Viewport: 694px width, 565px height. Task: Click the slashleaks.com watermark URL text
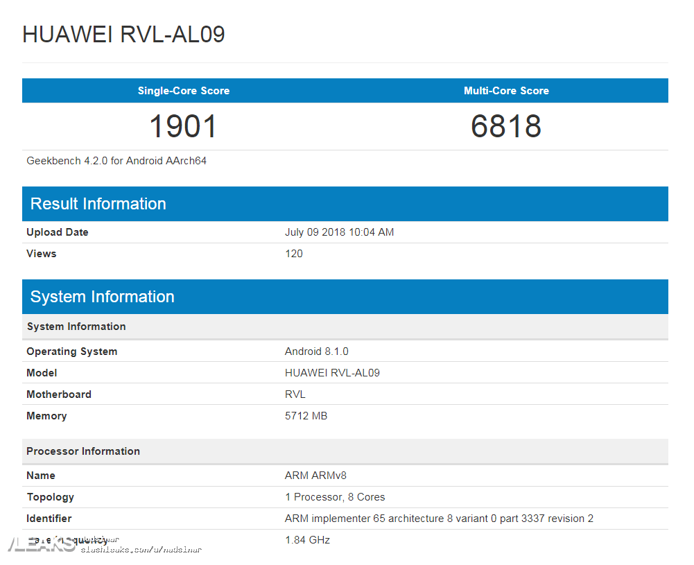click(x=141, y=550)
